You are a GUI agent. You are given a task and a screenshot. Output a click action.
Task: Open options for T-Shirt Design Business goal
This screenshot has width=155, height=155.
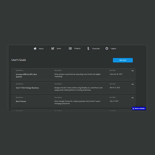coord(133,84)
